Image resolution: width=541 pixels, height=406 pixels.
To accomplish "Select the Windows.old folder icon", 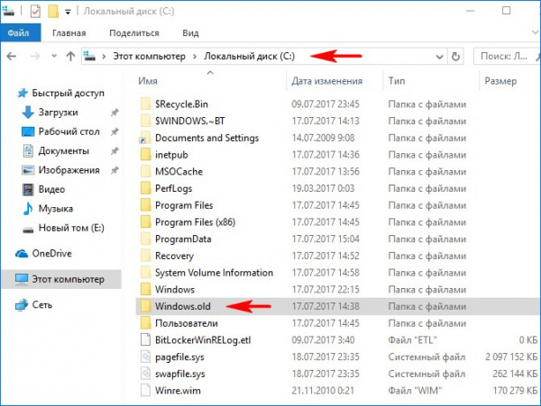I will pyautogui.click(x=145, y=306).
